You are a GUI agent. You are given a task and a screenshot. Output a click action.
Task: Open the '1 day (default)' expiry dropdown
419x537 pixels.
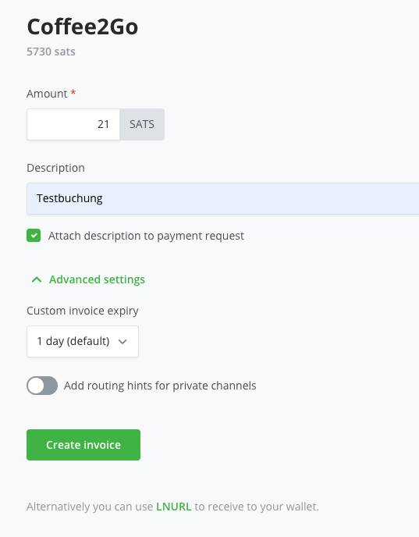[83, 341]
